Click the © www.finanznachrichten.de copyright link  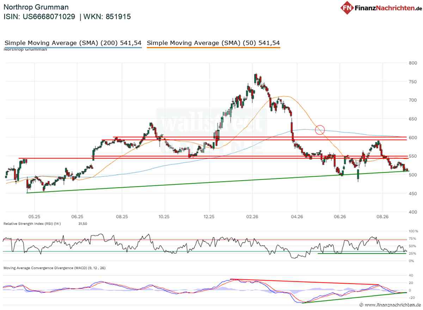[x=390, y=305]
